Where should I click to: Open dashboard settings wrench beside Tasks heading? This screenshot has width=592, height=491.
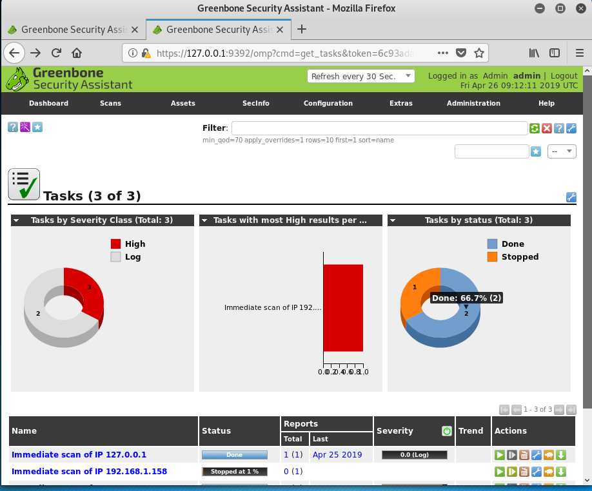(x=571, y=197)
